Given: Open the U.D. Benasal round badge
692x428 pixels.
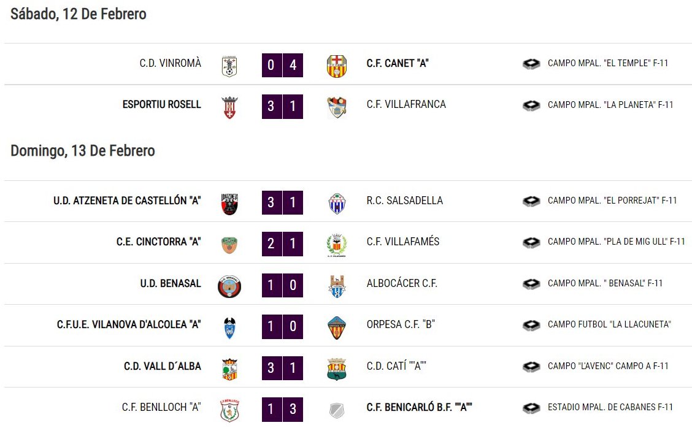Looking at the screenshot, I should (229, 286).
